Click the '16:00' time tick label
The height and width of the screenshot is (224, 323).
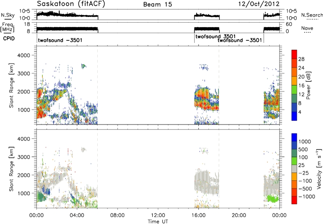tap(198, 216)
